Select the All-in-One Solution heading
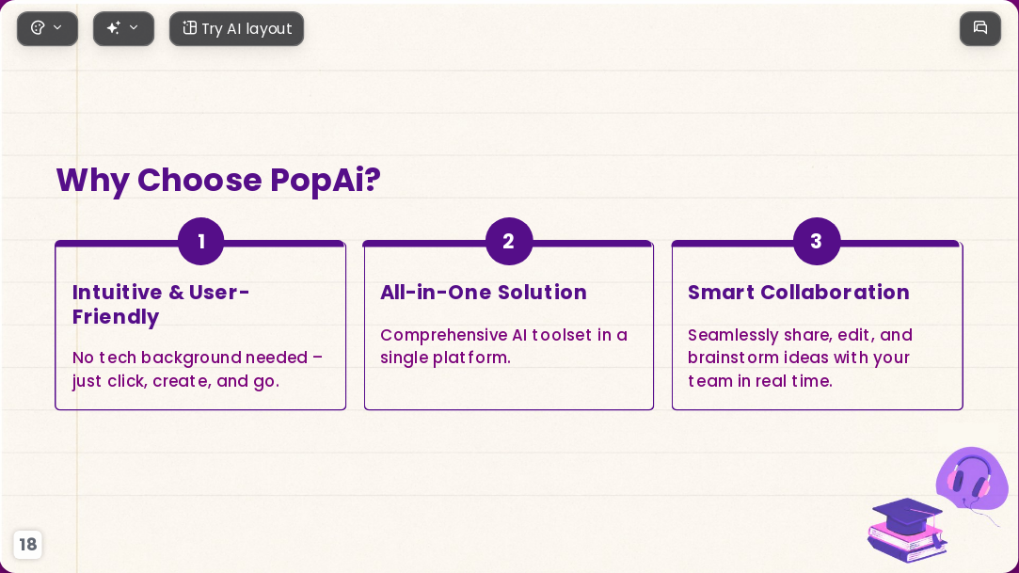 484,293
